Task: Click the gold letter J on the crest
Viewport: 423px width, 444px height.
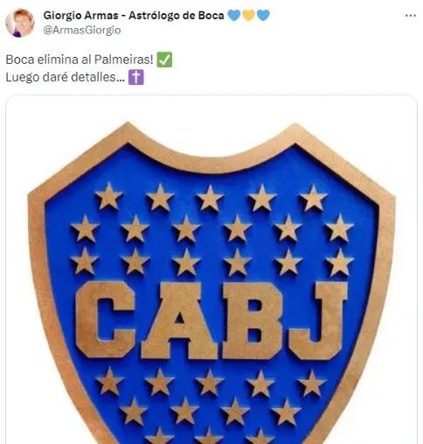Action: [x=319, y=321]
